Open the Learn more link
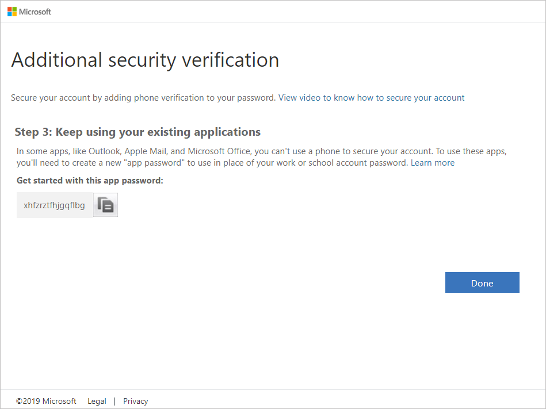 (x=432, y=163)
